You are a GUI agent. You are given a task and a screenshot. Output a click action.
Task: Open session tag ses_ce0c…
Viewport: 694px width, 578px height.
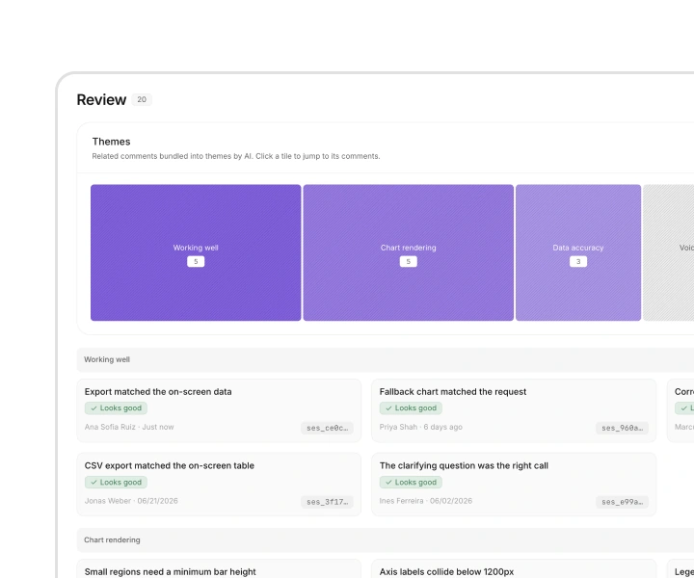pyautogui.click(x=327, y=428)
